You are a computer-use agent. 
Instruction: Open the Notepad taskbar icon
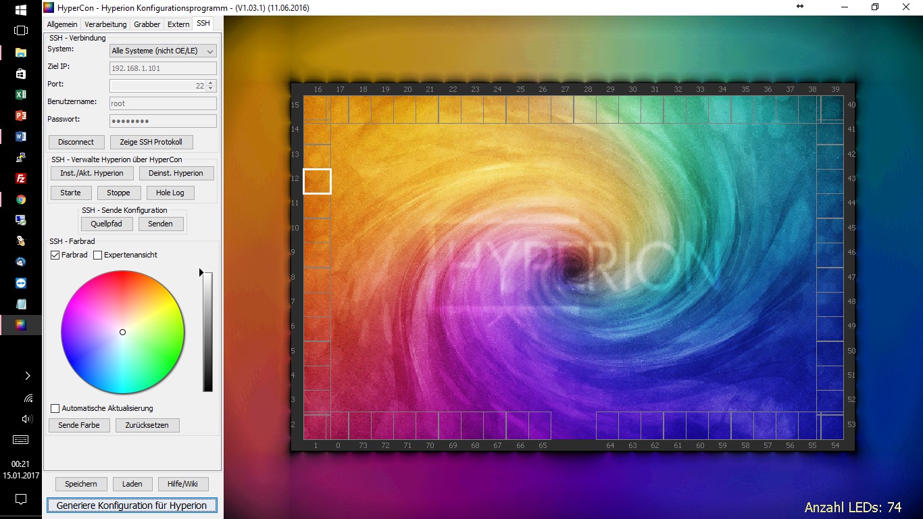pyautogui.click(x=20, y=304)
